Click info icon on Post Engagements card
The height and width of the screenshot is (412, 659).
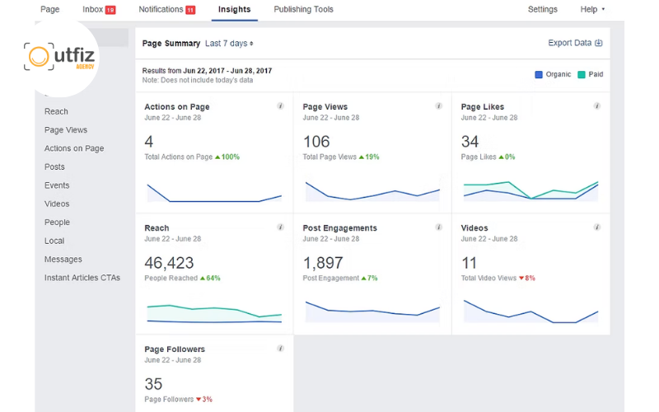[x=439, y=227]
